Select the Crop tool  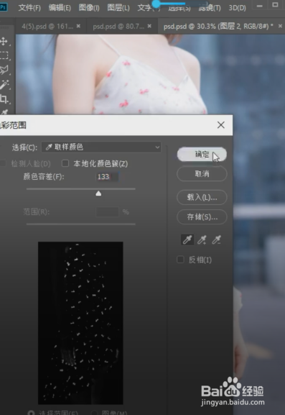4,99
